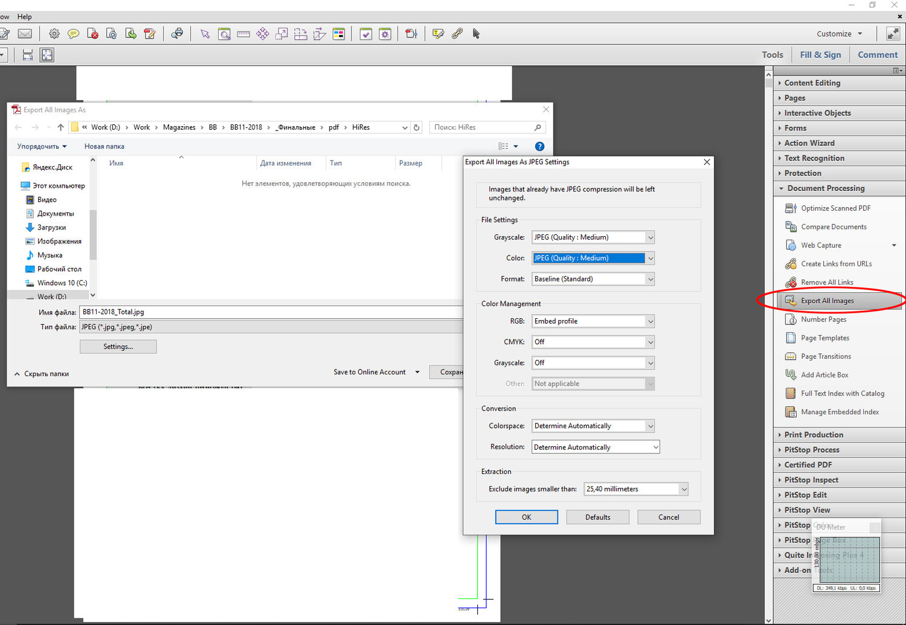Open the Comment pane tab
This screenshot has width=906, height=625.
(x=877, y=55)
